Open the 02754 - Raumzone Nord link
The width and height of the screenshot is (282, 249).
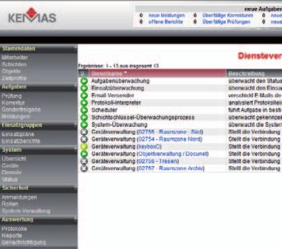[x=170, y=139]
